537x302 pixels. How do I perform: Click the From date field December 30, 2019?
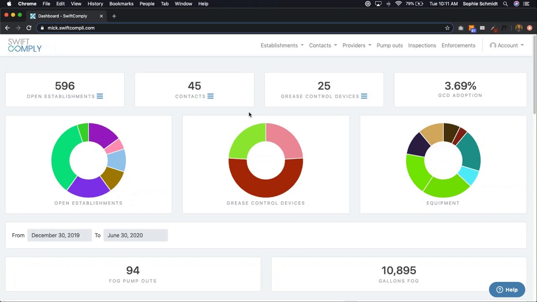click(x=59, y=235)
